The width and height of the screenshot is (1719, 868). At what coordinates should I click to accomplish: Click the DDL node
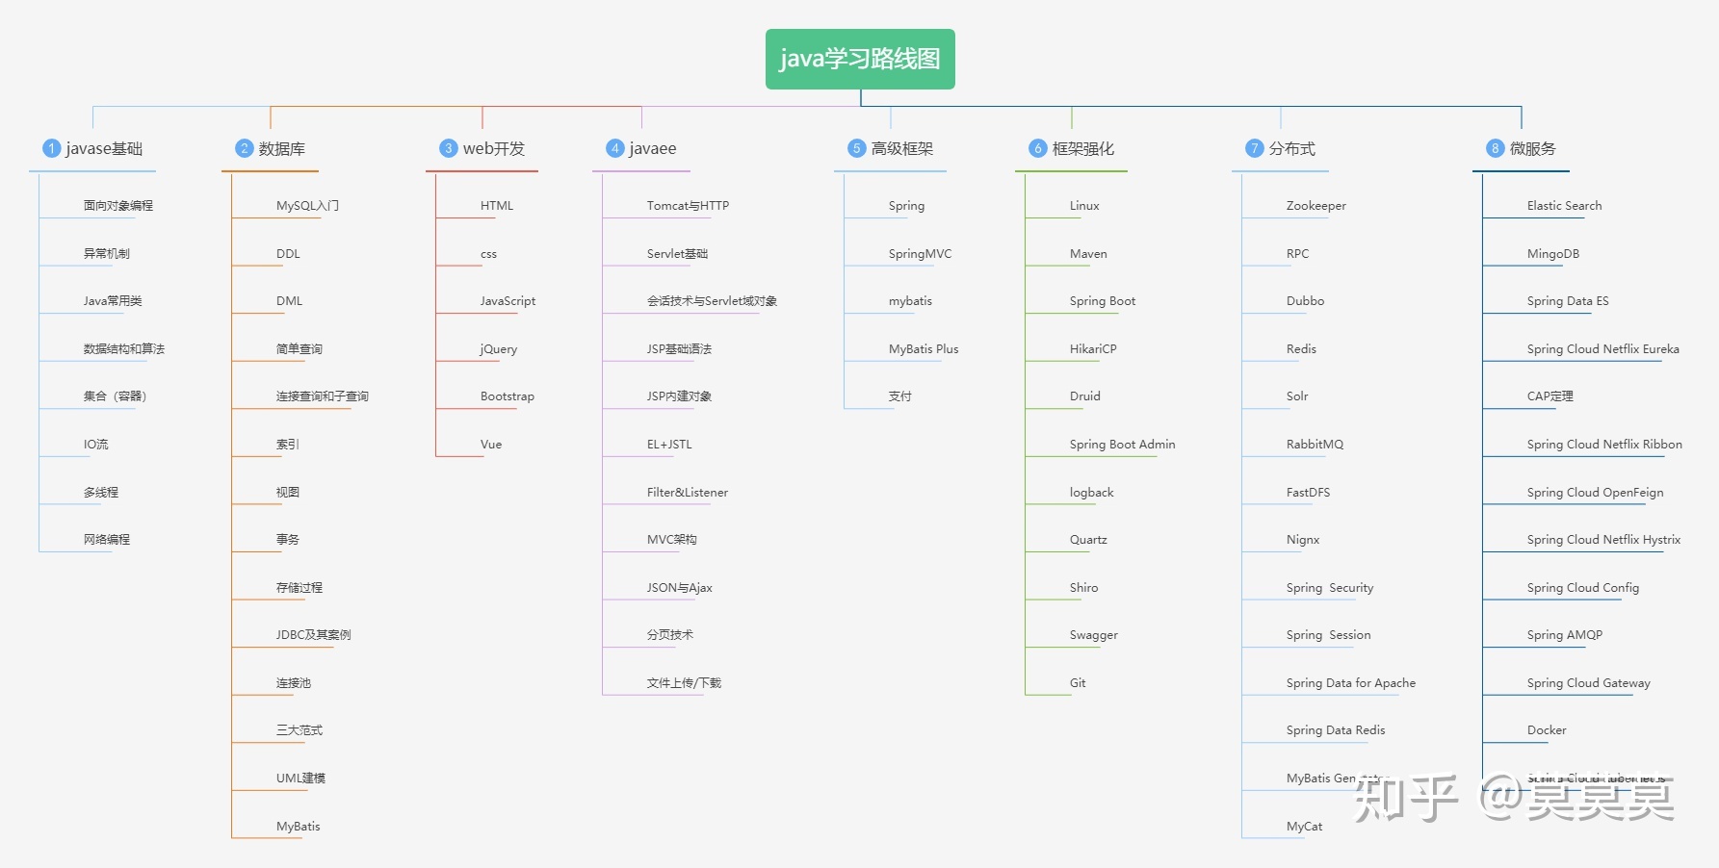tap(288, 254)
